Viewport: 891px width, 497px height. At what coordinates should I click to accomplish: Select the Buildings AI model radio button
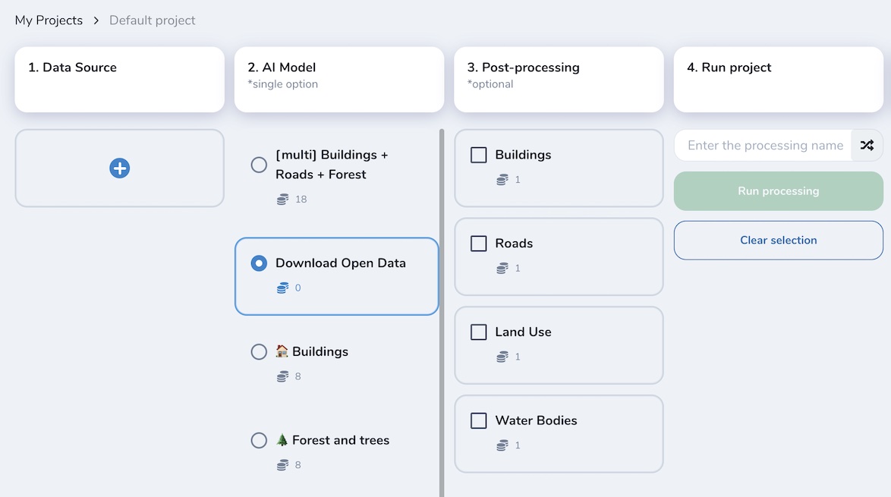(x=259, y=351)
